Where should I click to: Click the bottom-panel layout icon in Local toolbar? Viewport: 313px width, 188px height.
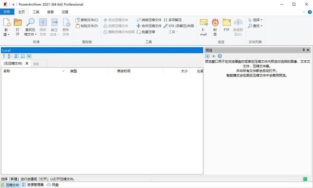pos(23,56)
